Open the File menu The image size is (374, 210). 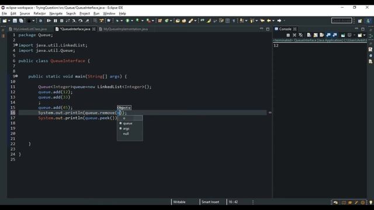(x=4, y=13)
